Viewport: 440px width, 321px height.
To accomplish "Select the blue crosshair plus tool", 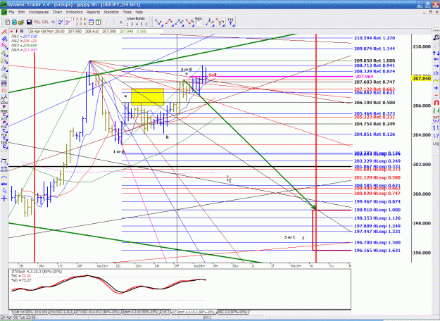I will coord(4,199).
